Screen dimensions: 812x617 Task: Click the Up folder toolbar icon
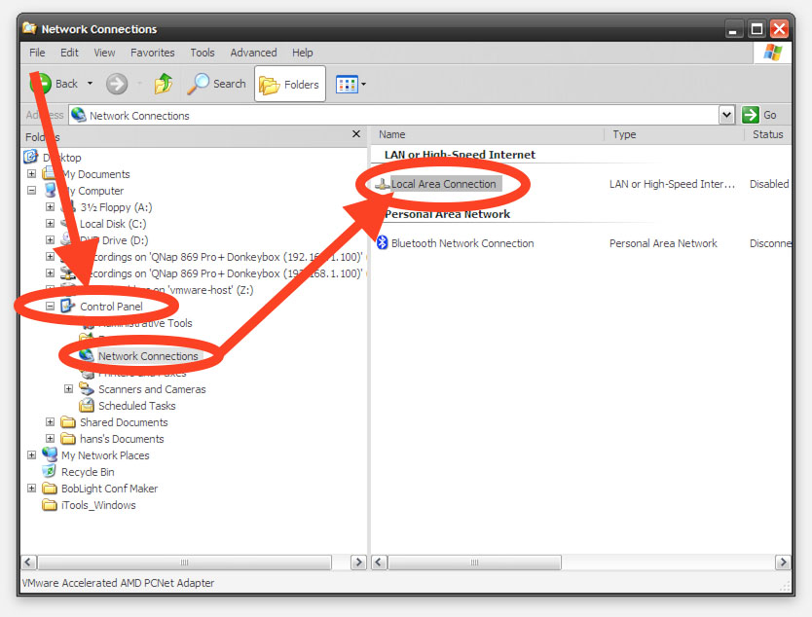point(164,84)
